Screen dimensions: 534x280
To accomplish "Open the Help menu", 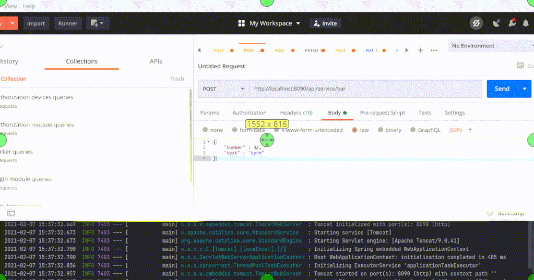I will [29, 6].
